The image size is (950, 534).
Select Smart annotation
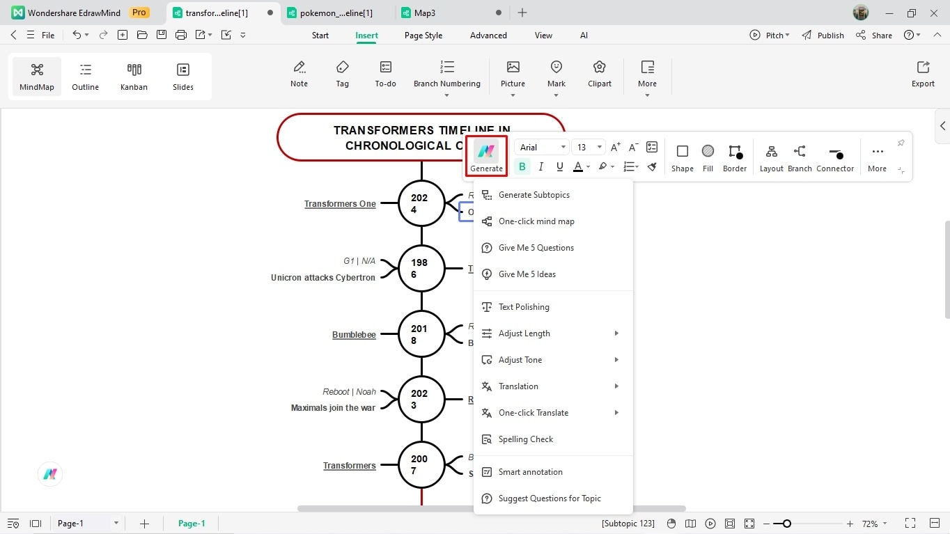click(553, 472)
